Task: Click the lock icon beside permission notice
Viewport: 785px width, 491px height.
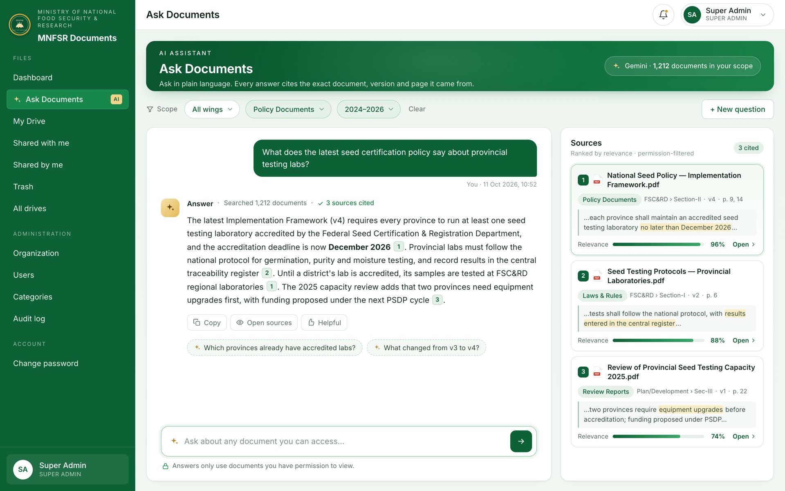Action: [x=166, y=466]
